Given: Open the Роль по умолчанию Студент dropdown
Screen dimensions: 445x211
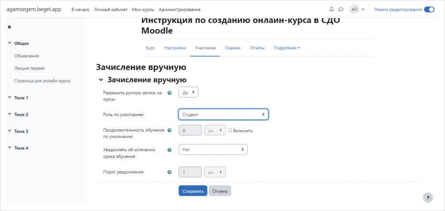Looking at the screenshot, I should point(224,114).
